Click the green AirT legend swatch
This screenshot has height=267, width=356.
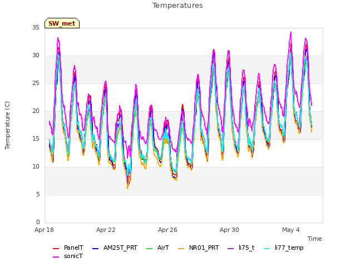[150, 249]
